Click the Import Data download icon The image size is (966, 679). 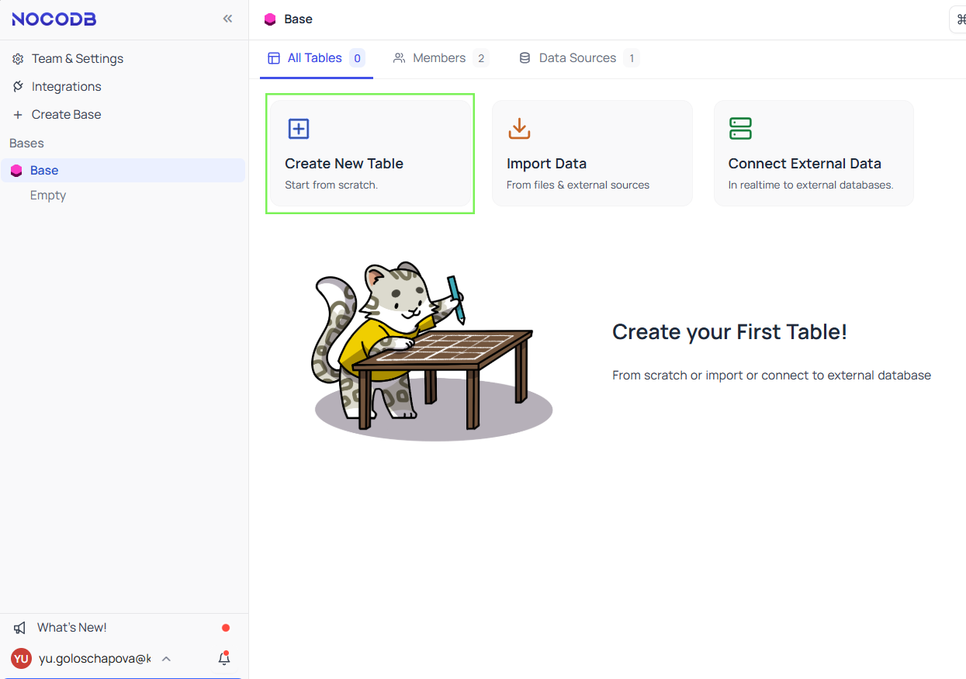519,129
